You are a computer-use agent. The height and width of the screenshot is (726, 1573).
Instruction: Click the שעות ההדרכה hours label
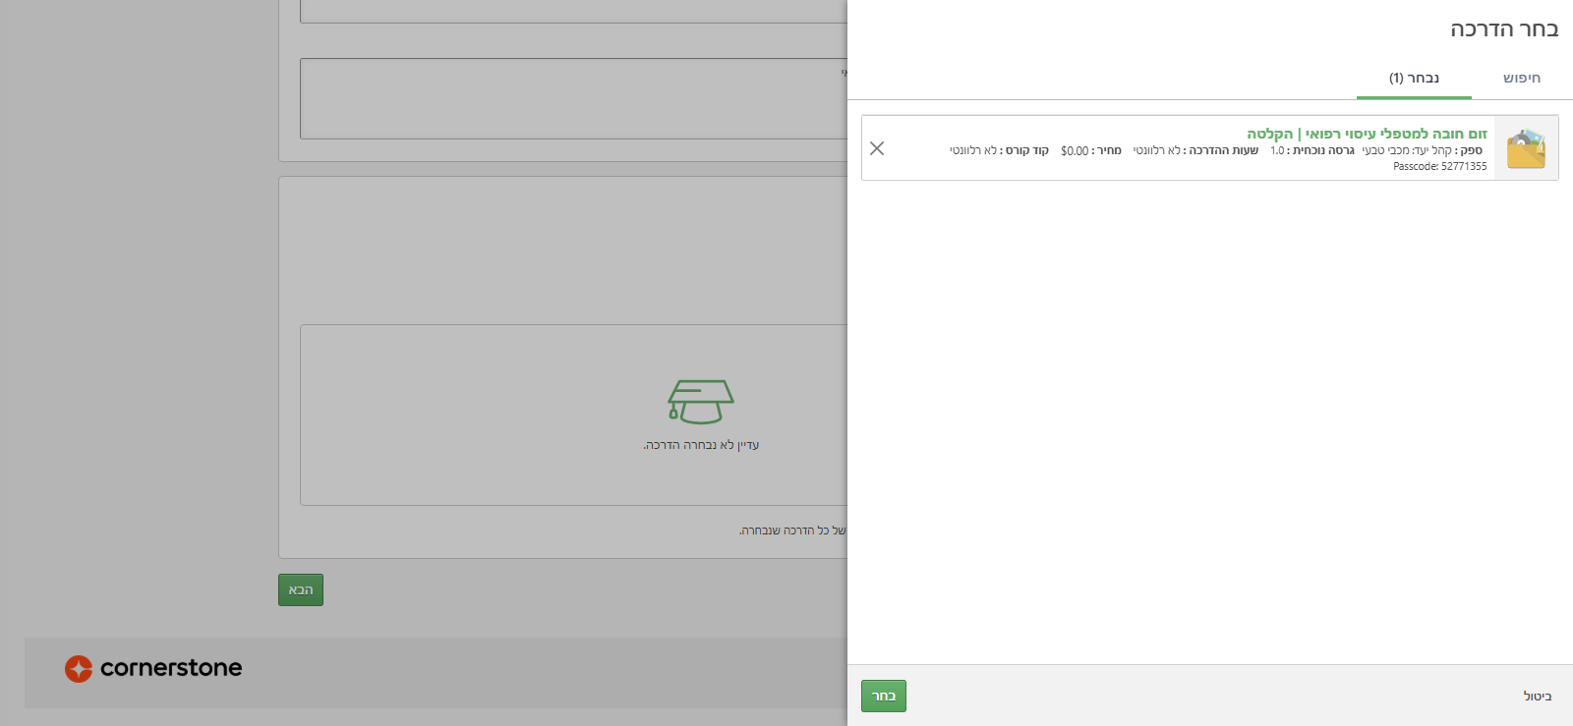coord(1195,151)
